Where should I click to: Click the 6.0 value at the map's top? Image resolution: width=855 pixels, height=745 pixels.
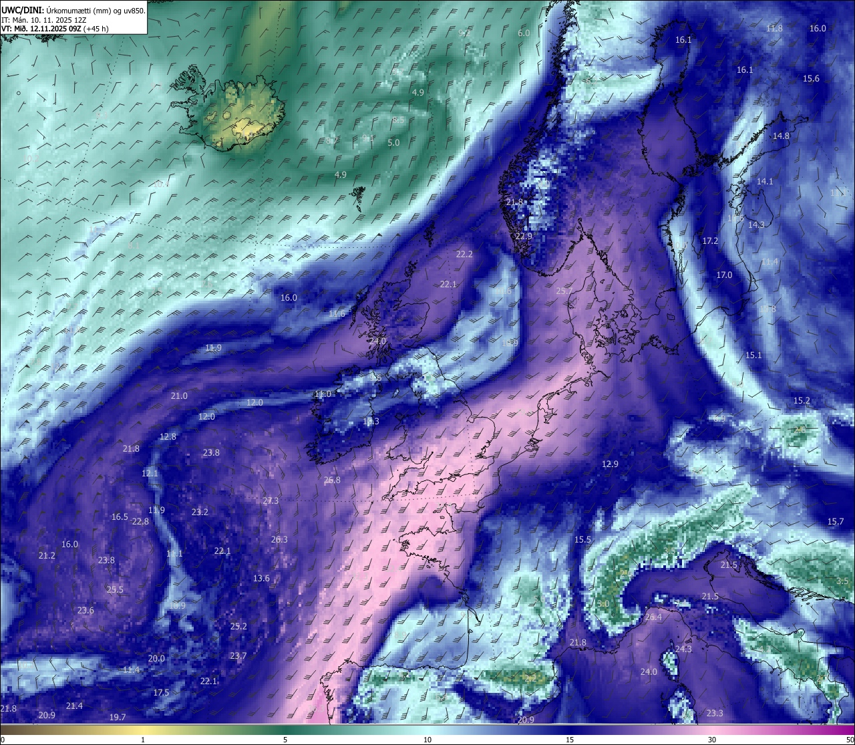[x=524, y=33]
